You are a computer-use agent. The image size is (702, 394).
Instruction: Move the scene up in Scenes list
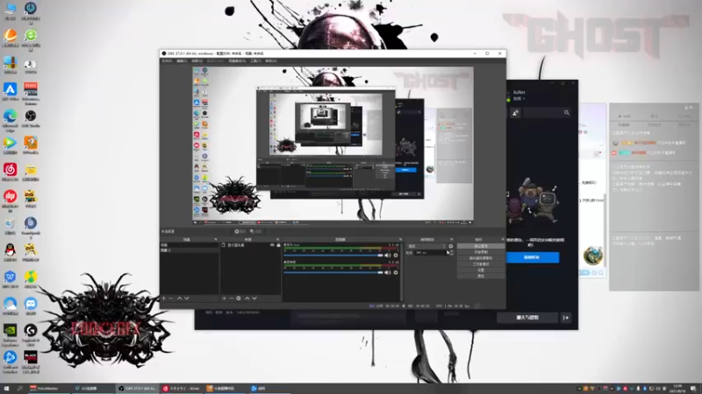tap(180, 298)
